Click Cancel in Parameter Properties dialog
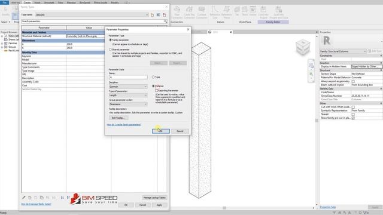 [x=180, y=131]
